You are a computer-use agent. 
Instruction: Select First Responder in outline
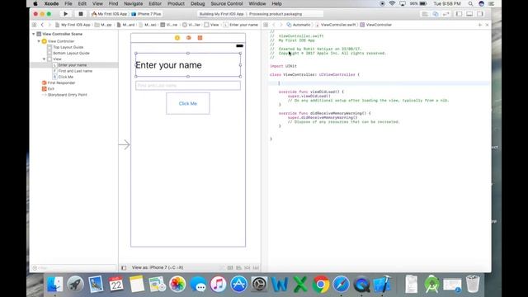click(61, 82)
